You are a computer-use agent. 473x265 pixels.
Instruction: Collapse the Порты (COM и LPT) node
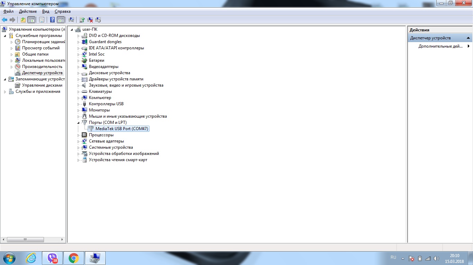[79, 122]
